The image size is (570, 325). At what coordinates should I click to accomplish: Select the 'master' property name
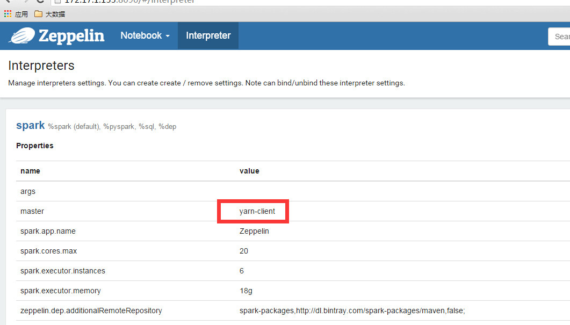32,211
